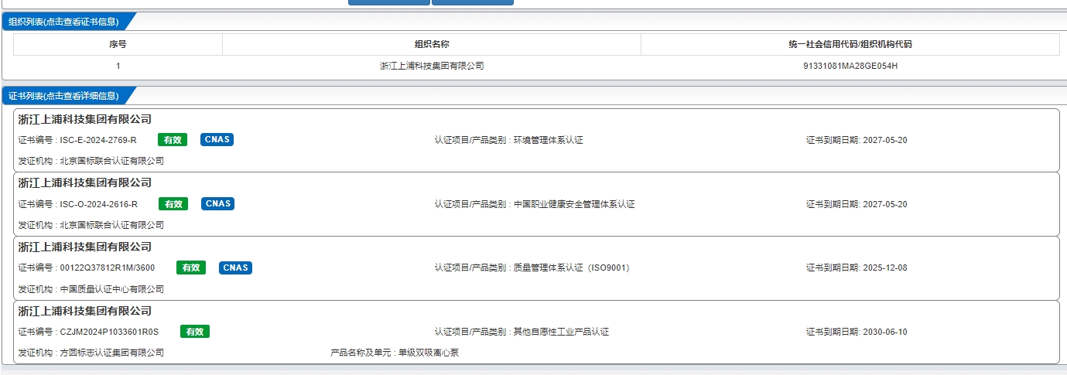The height and width of the screenshot is (375, 1067).
Task: Click certificate number ISC-E-2024-2769-R
Action: [98, 140]
